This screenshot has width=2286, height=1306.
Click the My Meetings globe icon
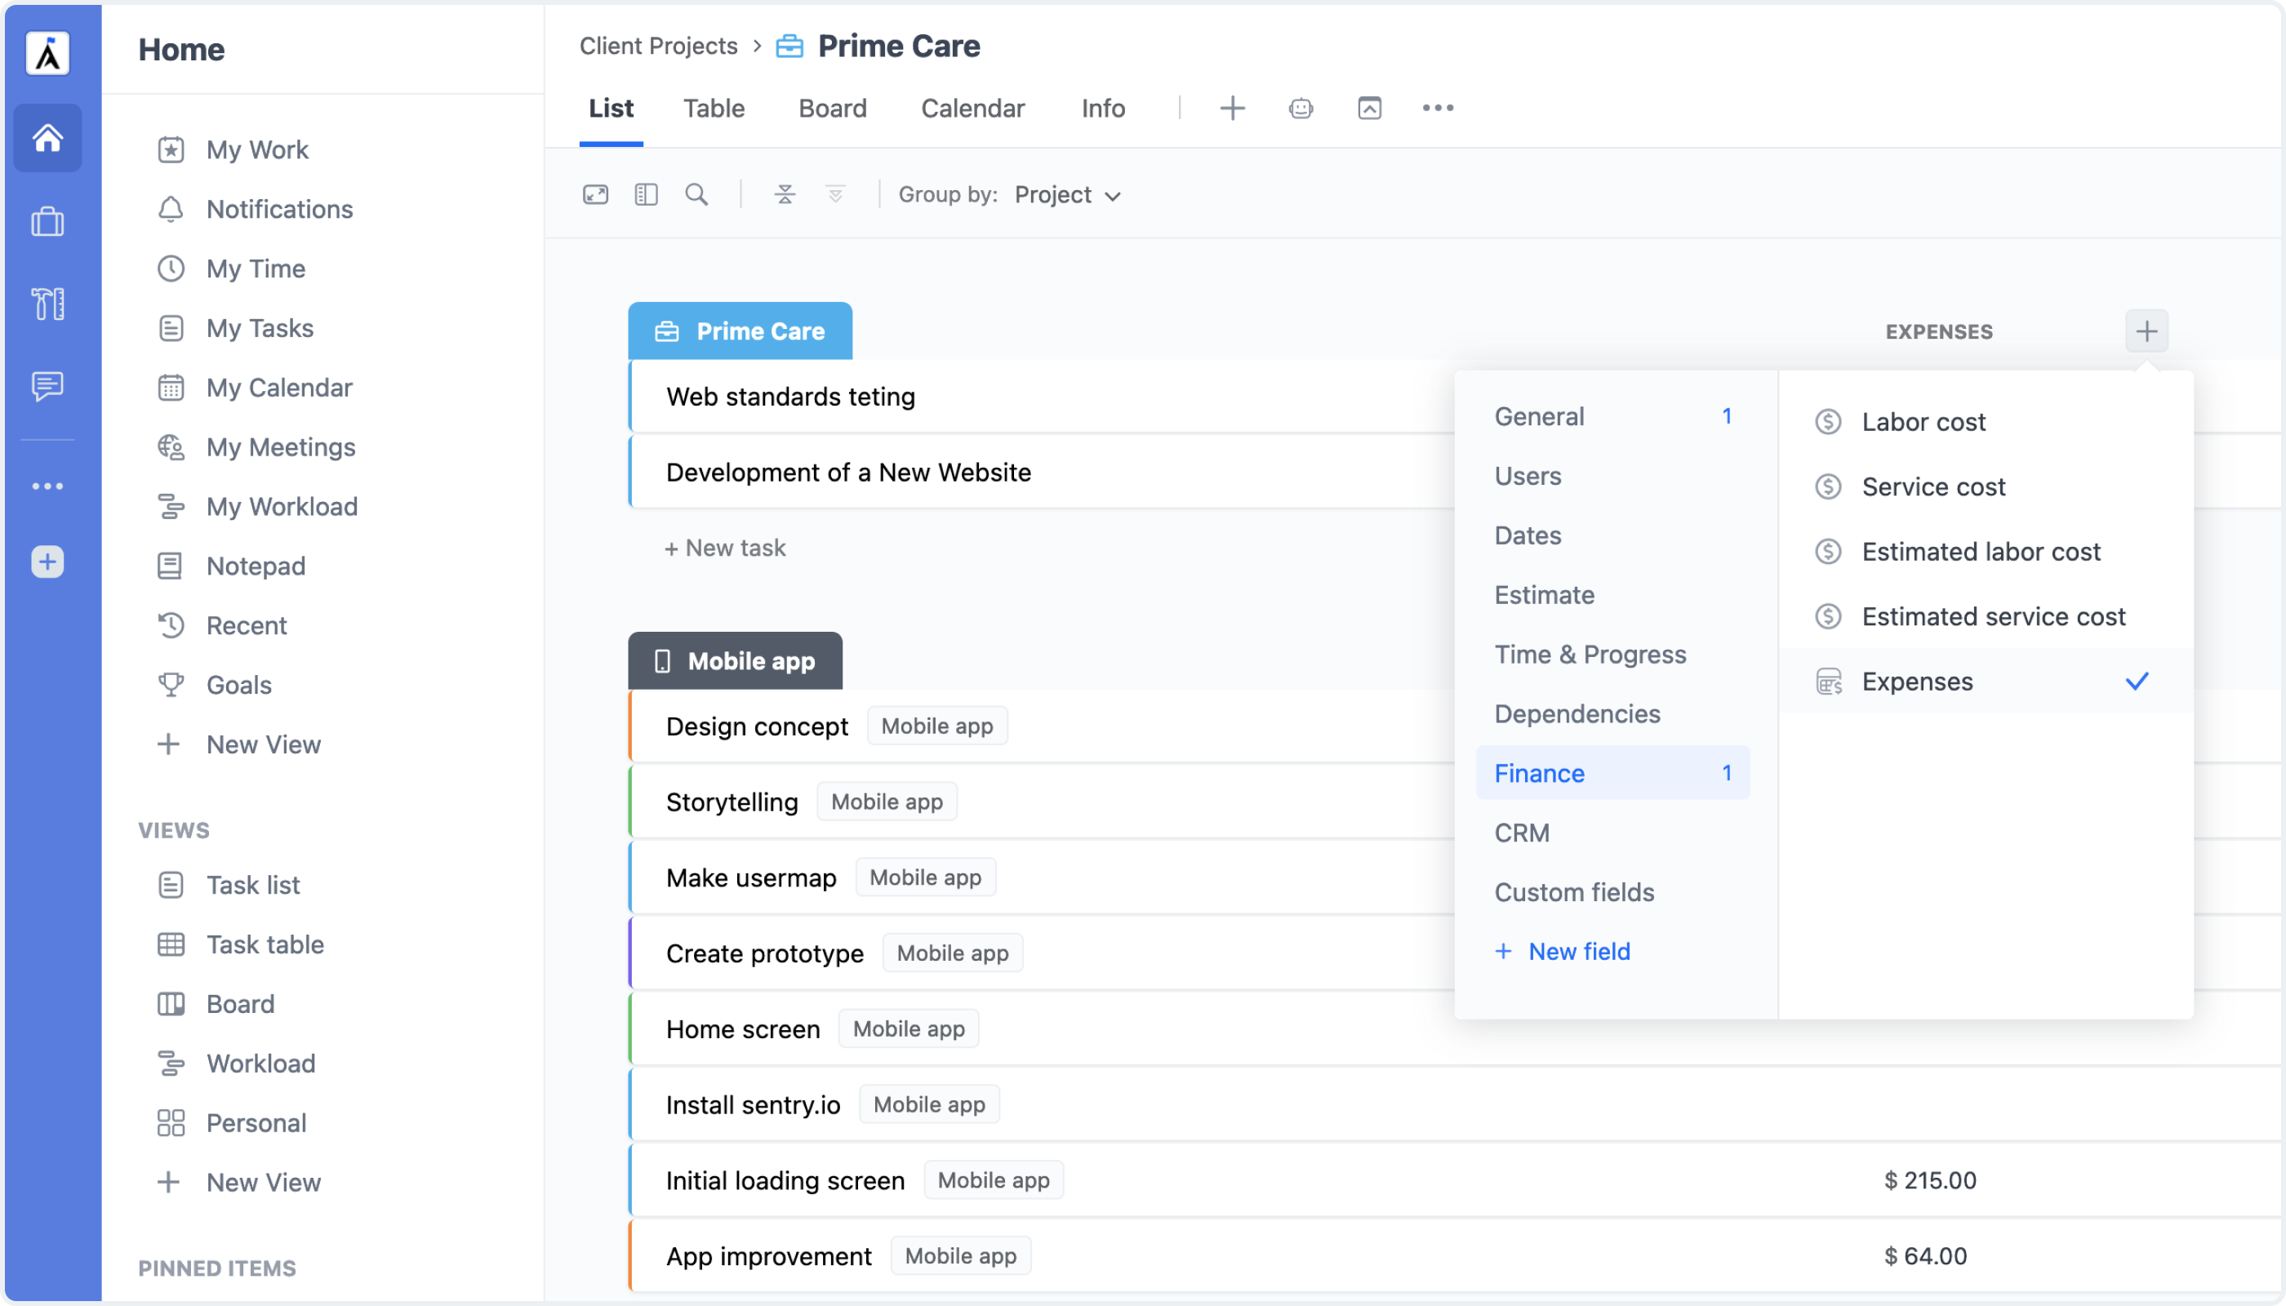click(x=171, y=446)
